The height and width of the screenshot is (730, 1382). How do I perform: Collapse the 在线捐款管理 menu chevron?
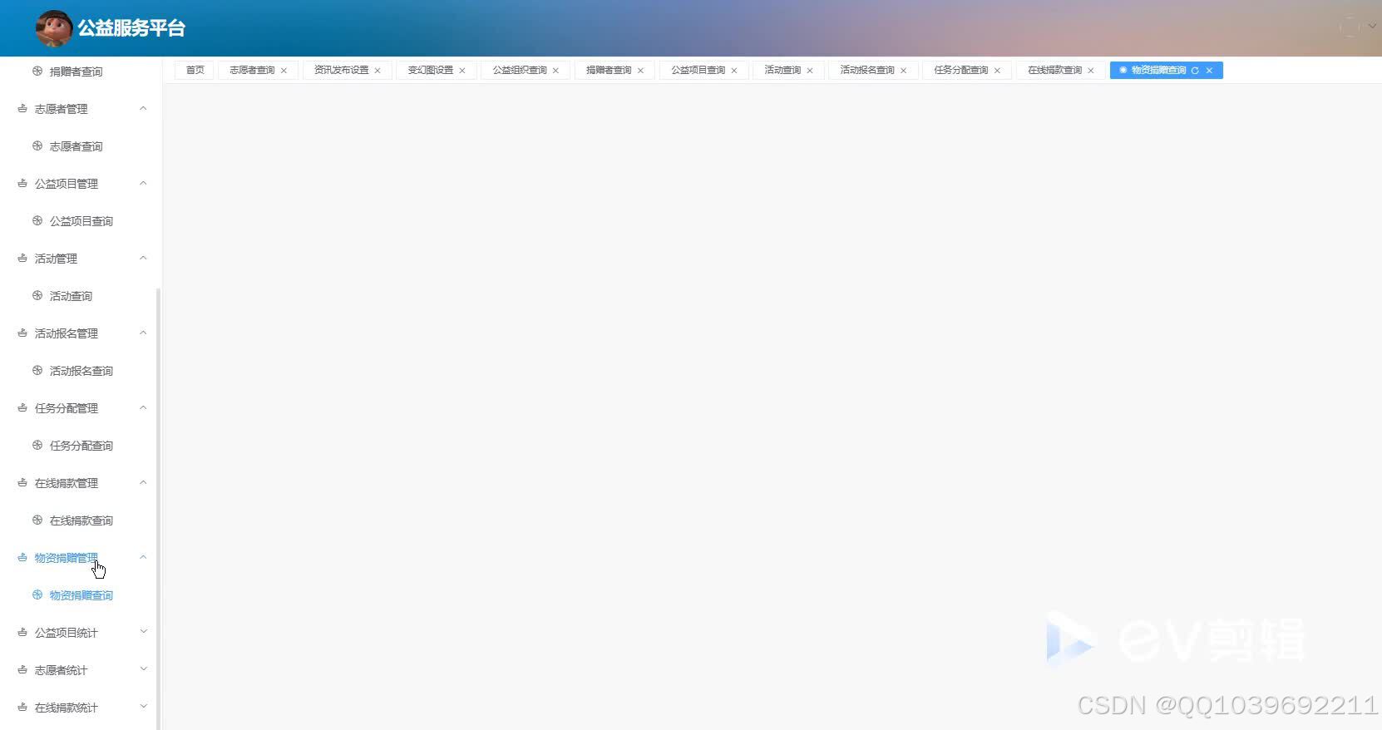tap(143, 482)
